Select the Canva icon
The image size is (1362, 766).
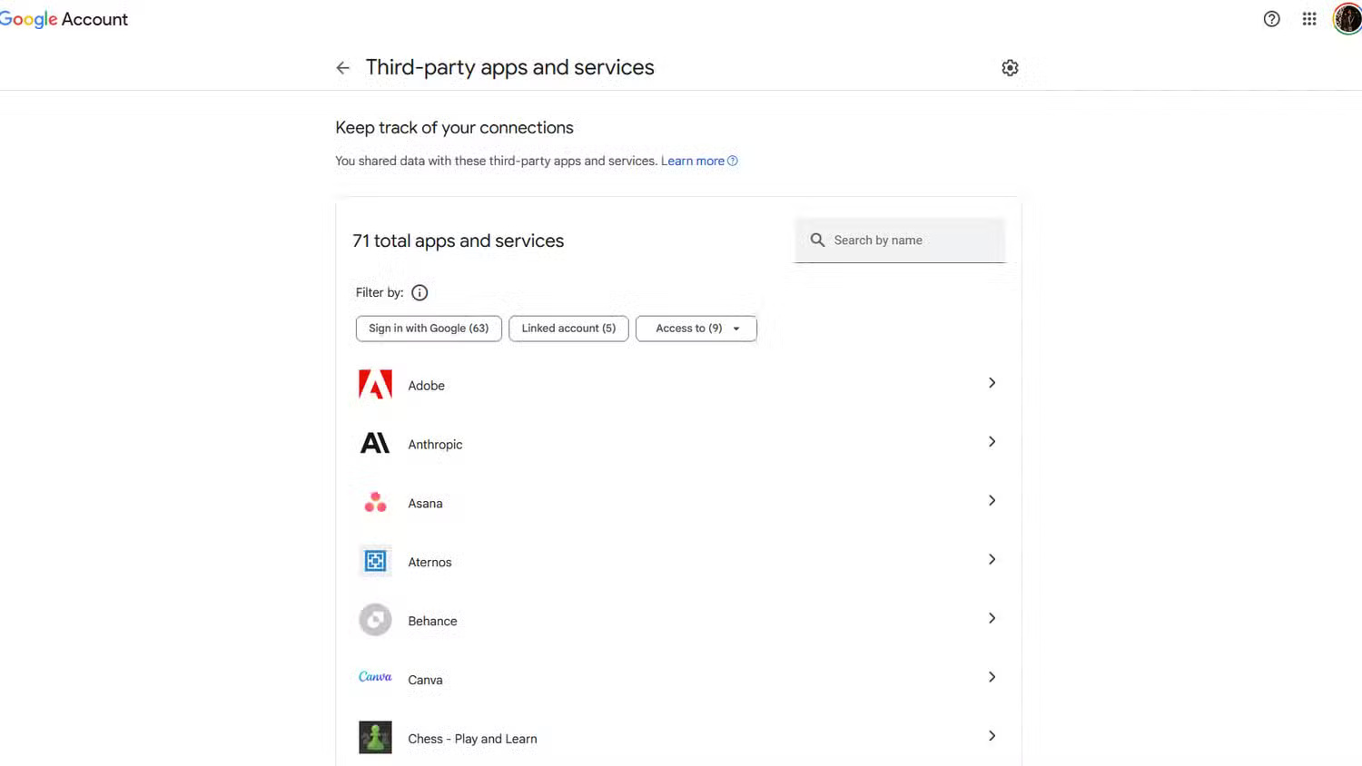click(x=375, y=677)
